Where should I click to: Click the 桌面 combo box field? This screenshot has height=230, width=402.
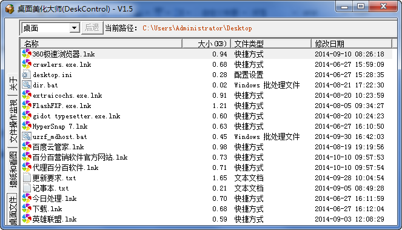[x=50, y=28]
